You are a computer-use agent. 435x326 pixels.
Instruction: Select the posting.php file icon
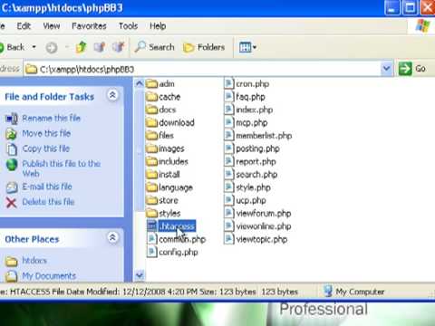point(229,149)
